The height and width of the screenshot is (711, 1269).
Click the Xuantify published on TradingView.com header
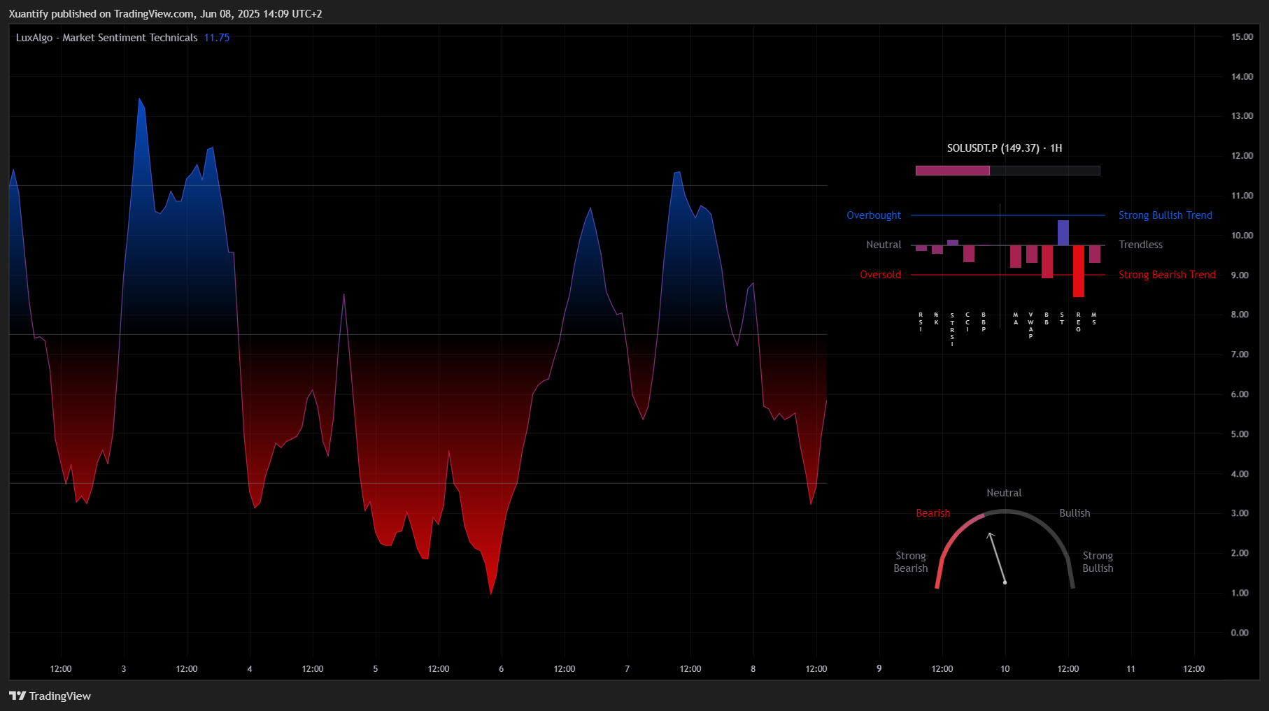coord(165,13)
